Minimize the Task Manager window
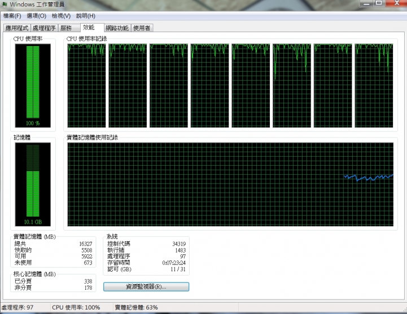 tap(366, 3)
